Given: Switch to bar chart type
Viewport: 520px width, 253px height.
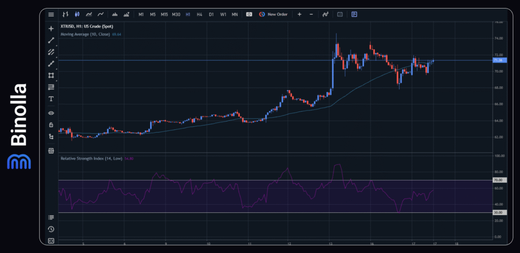Looking at the screenshot, I should [65, 14].
